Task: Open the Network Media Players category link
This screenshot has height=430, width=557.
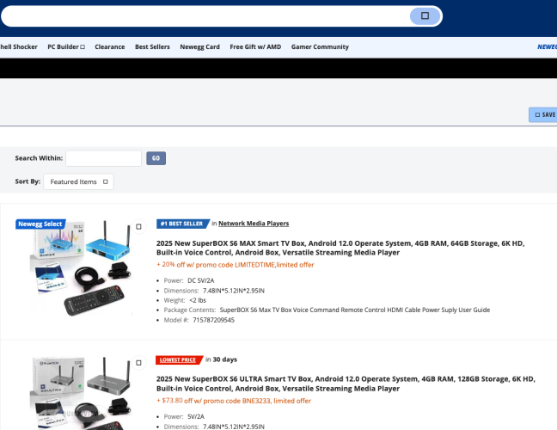Action: point(254,224)
